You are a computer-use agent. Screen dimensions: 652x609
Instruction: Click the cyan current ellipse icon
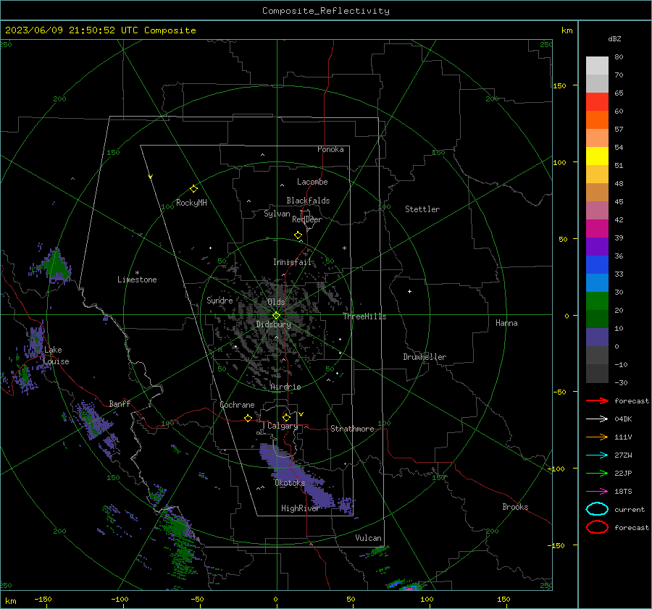(597, 509)
